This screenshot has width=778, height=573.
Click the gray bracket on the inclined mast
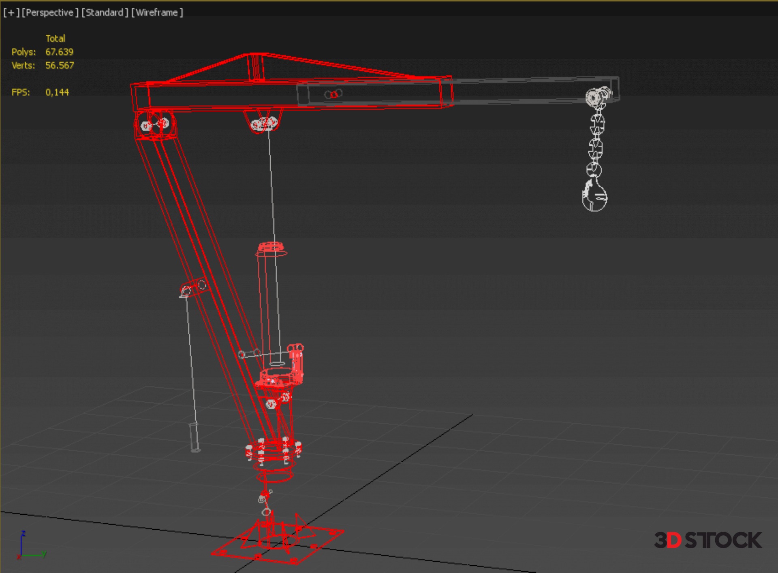pyautogui.click(x=193, y=288)
